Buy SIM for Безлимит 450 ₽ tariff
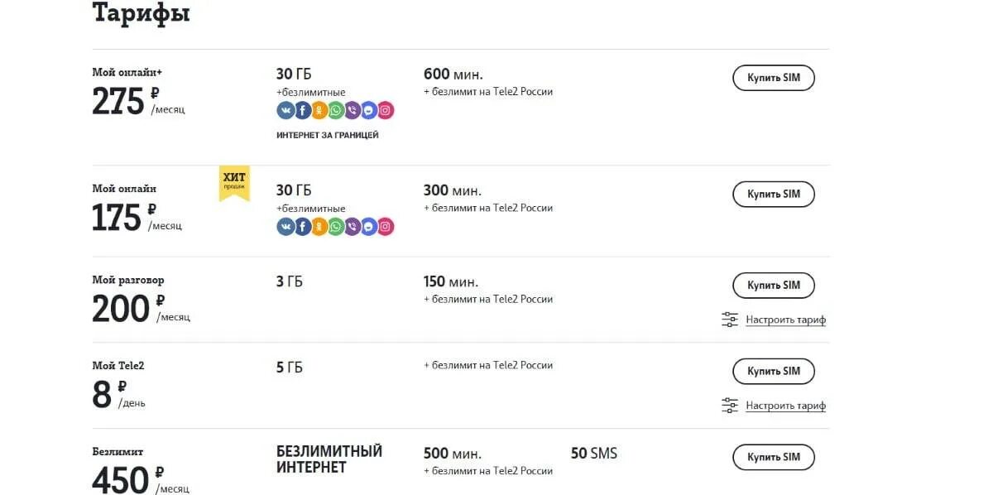Viewport: 993px width, 495px height. coord(773,457)
